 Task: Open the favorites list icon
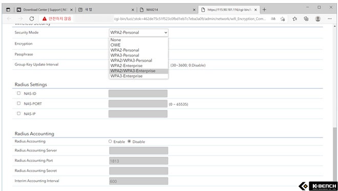coord(294,19)
